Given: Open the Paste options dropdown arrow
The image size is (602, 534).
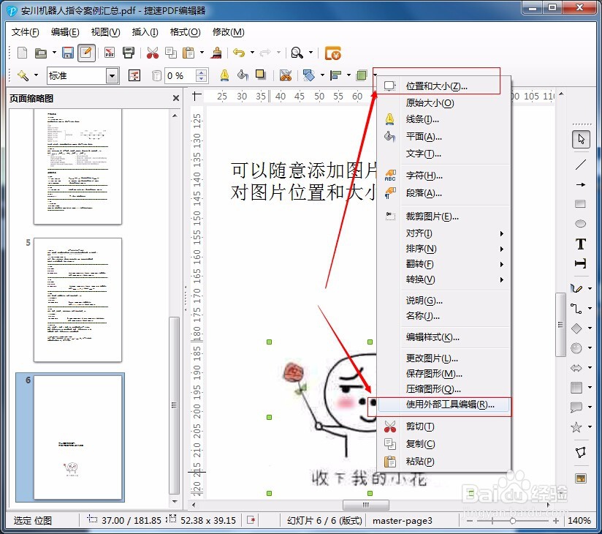Looking at the screenshot, I should point(202,52).
